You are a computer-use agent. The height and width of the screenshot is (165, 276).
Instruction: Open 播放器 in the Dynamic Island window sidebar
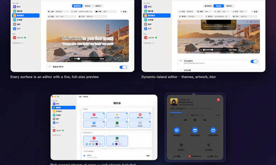tap(157, 11)
